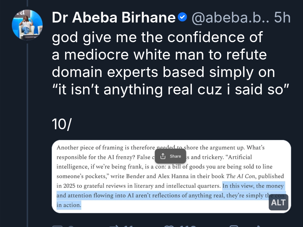
Task: Click the repost count number
Action: point(128,226)
